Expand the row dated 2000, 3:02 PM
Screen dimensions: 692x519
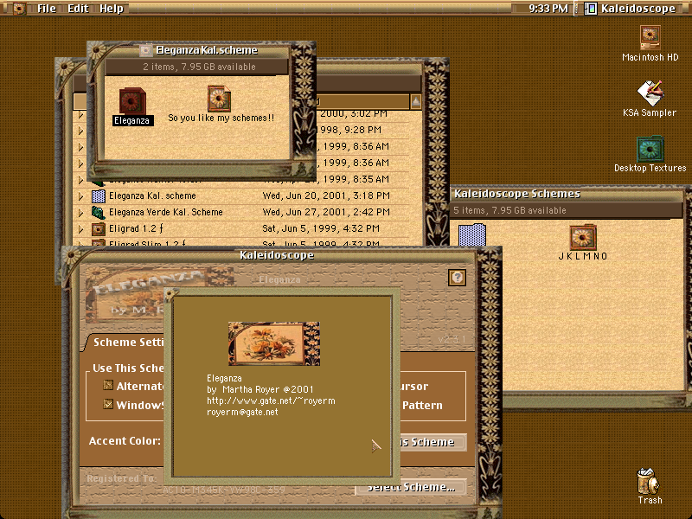[x=80, y=114]
